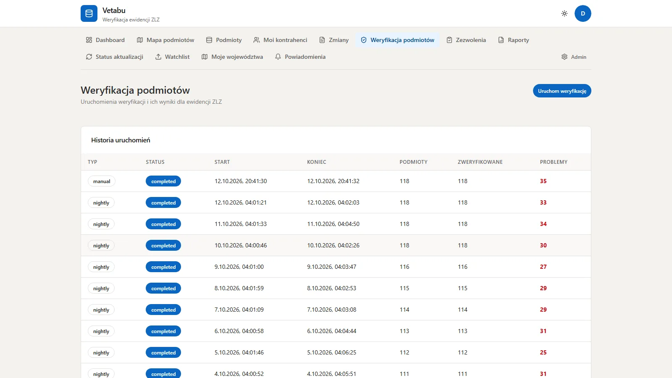Click start time 8.10.2026, 04:01:59
This screenshot has height=378, width=672.
point(239,288)
